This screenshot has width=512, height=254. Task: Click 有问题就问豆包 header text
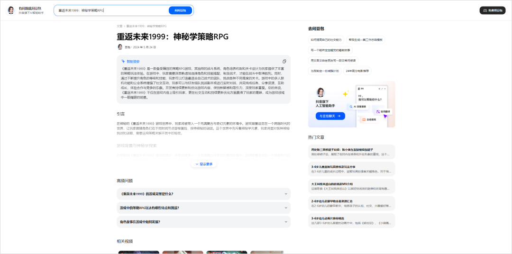[30, 8]
